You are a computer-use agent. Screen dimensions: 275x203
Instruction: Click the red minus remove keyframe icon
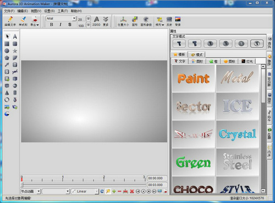coord(119,191)
